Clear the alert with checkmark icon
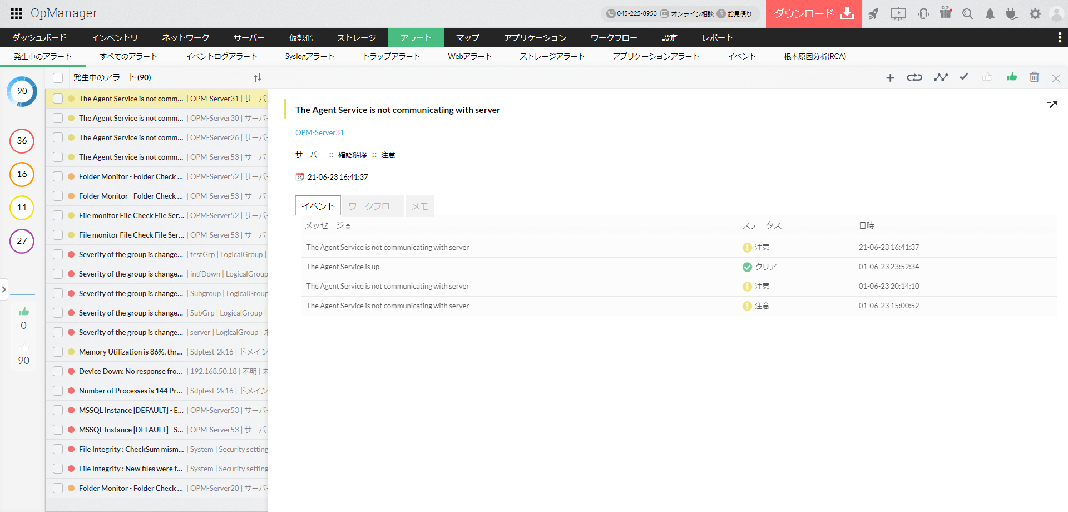Image resolution: width=1068 pixels, height=512 pixels. click(964, 77)
